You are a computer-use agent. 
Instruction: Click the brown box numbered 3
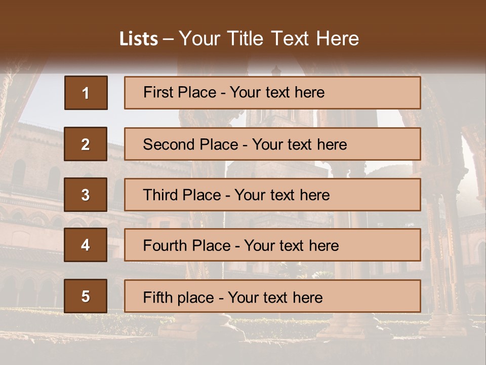coord(86,195)
